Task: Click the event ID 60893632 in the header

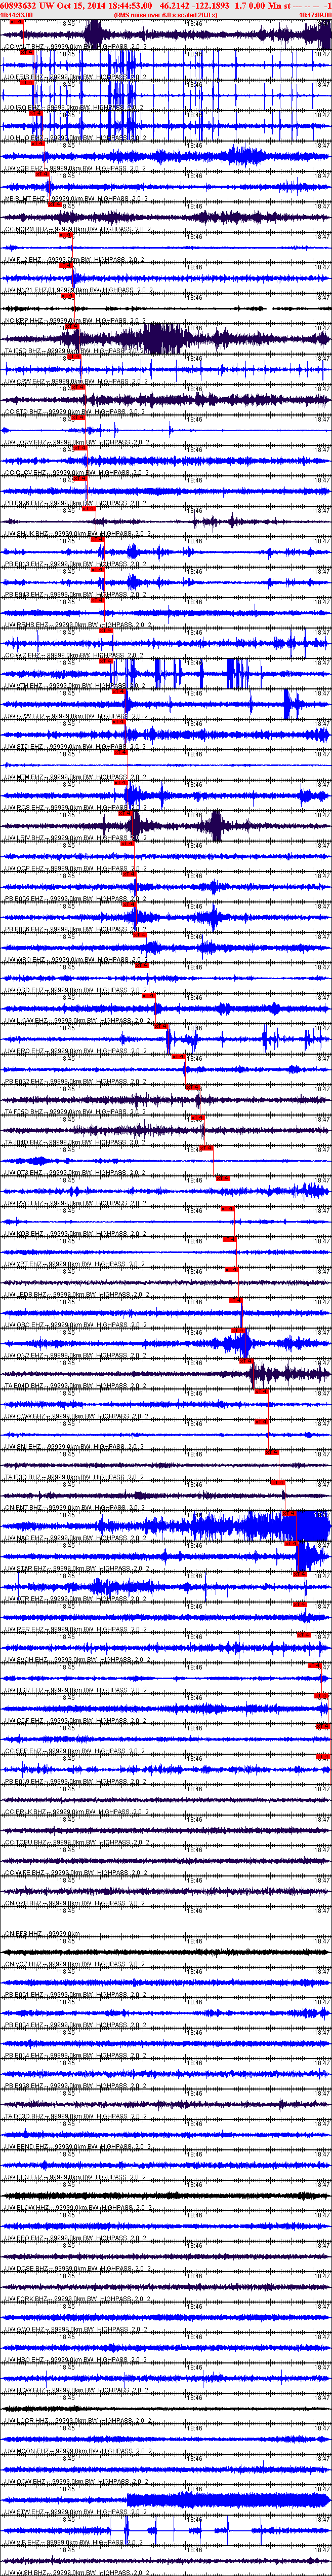Action: coord(20,5)
